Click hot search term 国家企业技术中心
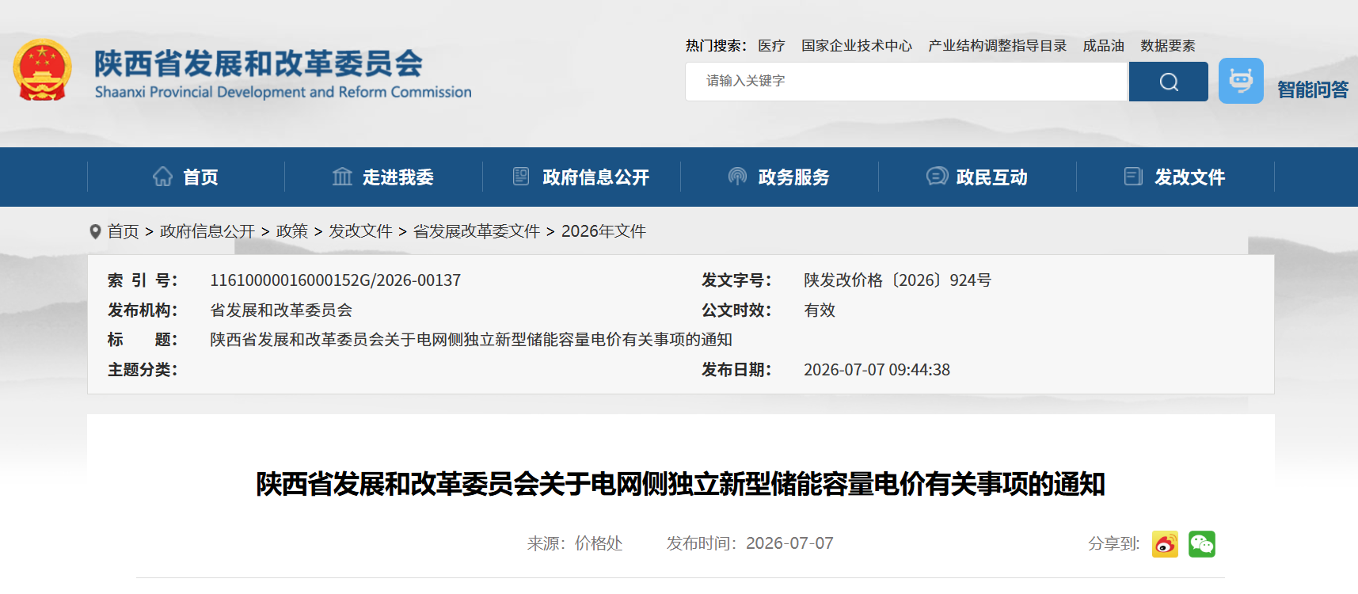This screenshot has height=594, width=1358. point(857,46)
